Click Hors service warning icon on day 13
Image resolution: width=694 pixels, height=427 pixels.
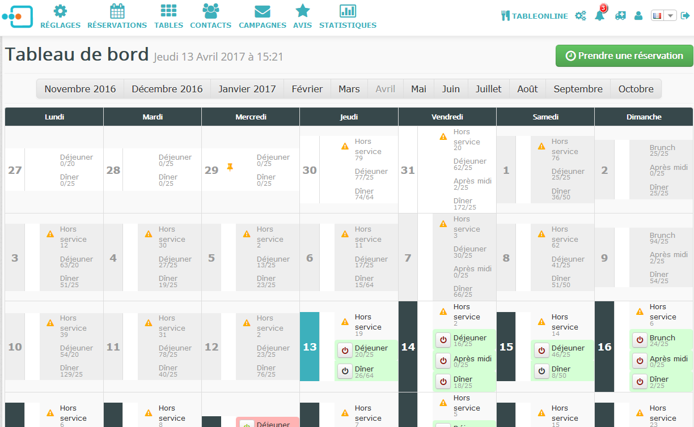[345, 322]
